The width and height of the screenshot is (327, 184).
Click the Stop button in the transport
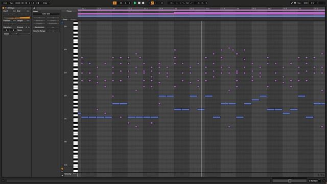(x=139, y=3)
